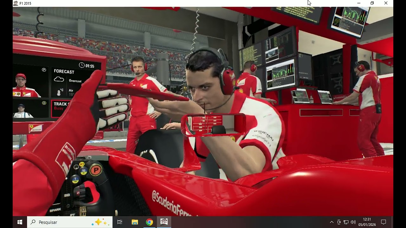Select the Williams driver portrait in white suit
The width and height of the screenshot is (406, 228).
(22, 111)
